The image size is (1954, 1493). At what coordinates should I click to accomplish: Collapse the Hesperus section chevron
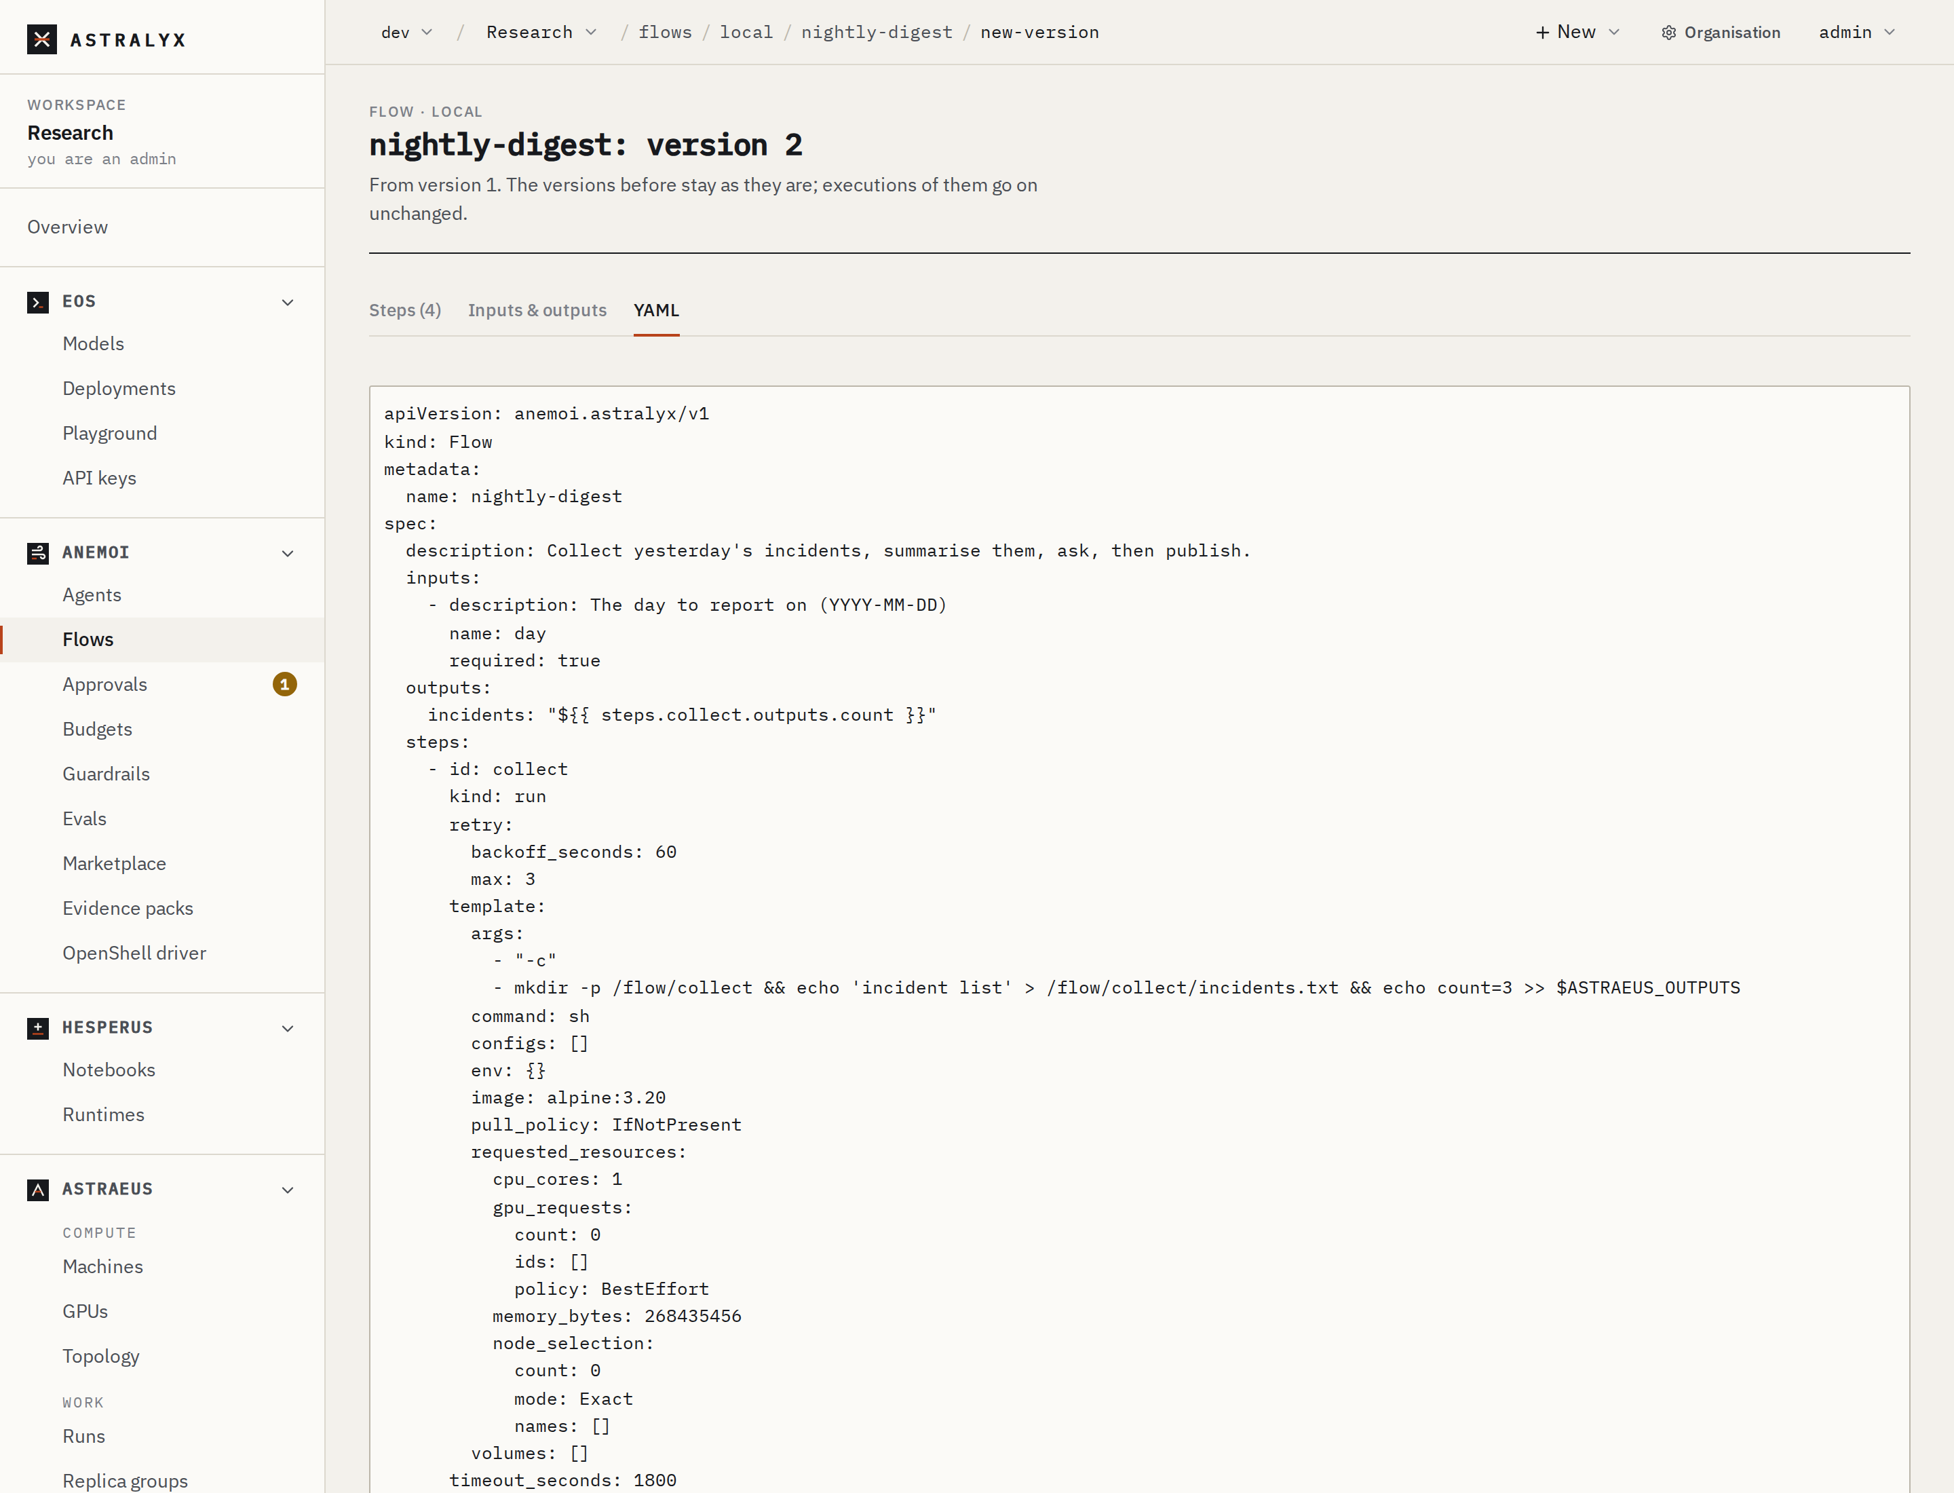pos(288,1028)
